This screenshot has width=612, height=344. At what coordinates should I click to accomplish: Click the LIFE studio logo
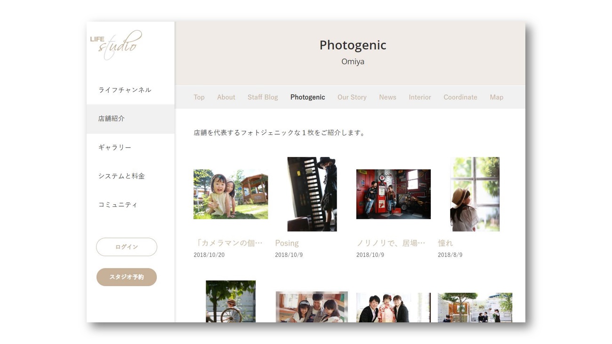(x=116, y=45)
